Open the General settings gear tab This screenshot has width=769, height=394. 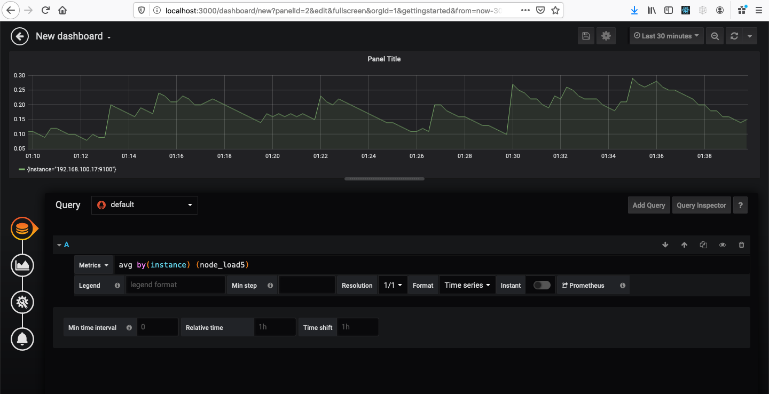22,302
